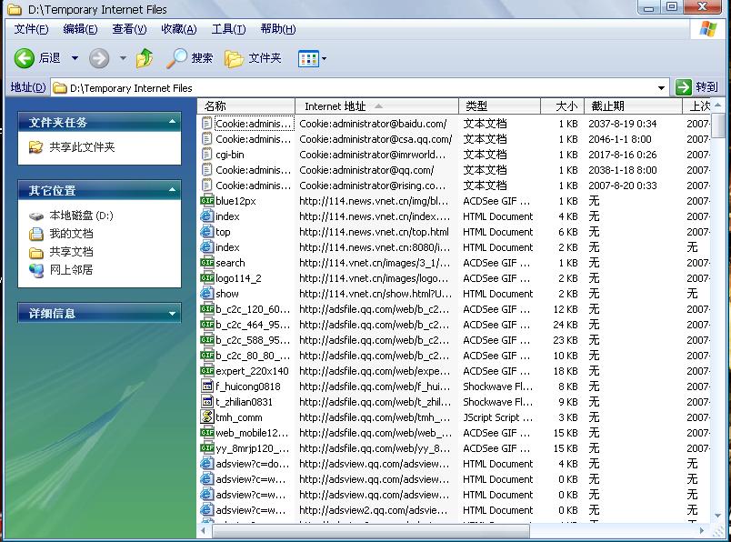Viewport: 731px width, 542px height.
Task: Open the Views layout icon
Action: pyautogui.click(x=308, y=59)
